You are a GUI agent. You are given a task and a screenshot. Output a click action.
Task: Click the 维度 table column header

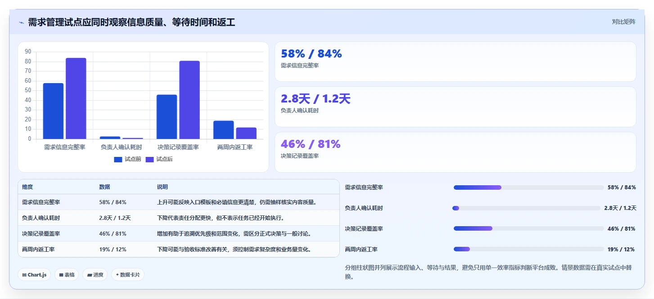click(27, 187)
